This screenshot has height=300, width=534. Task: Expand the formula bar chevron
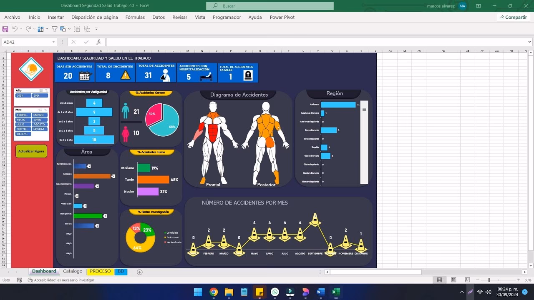tap(530, 42)
